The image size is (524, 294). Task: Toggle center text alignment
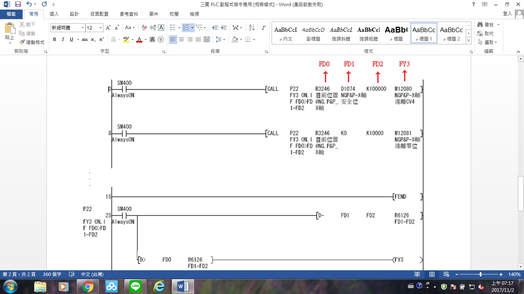181,39
